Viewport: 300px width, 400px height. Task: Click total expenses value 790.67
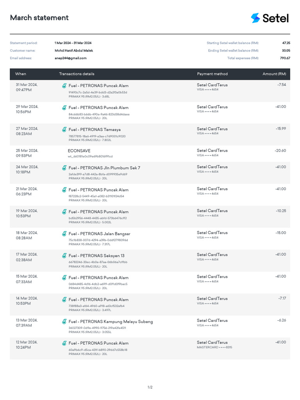coord(285,58)
